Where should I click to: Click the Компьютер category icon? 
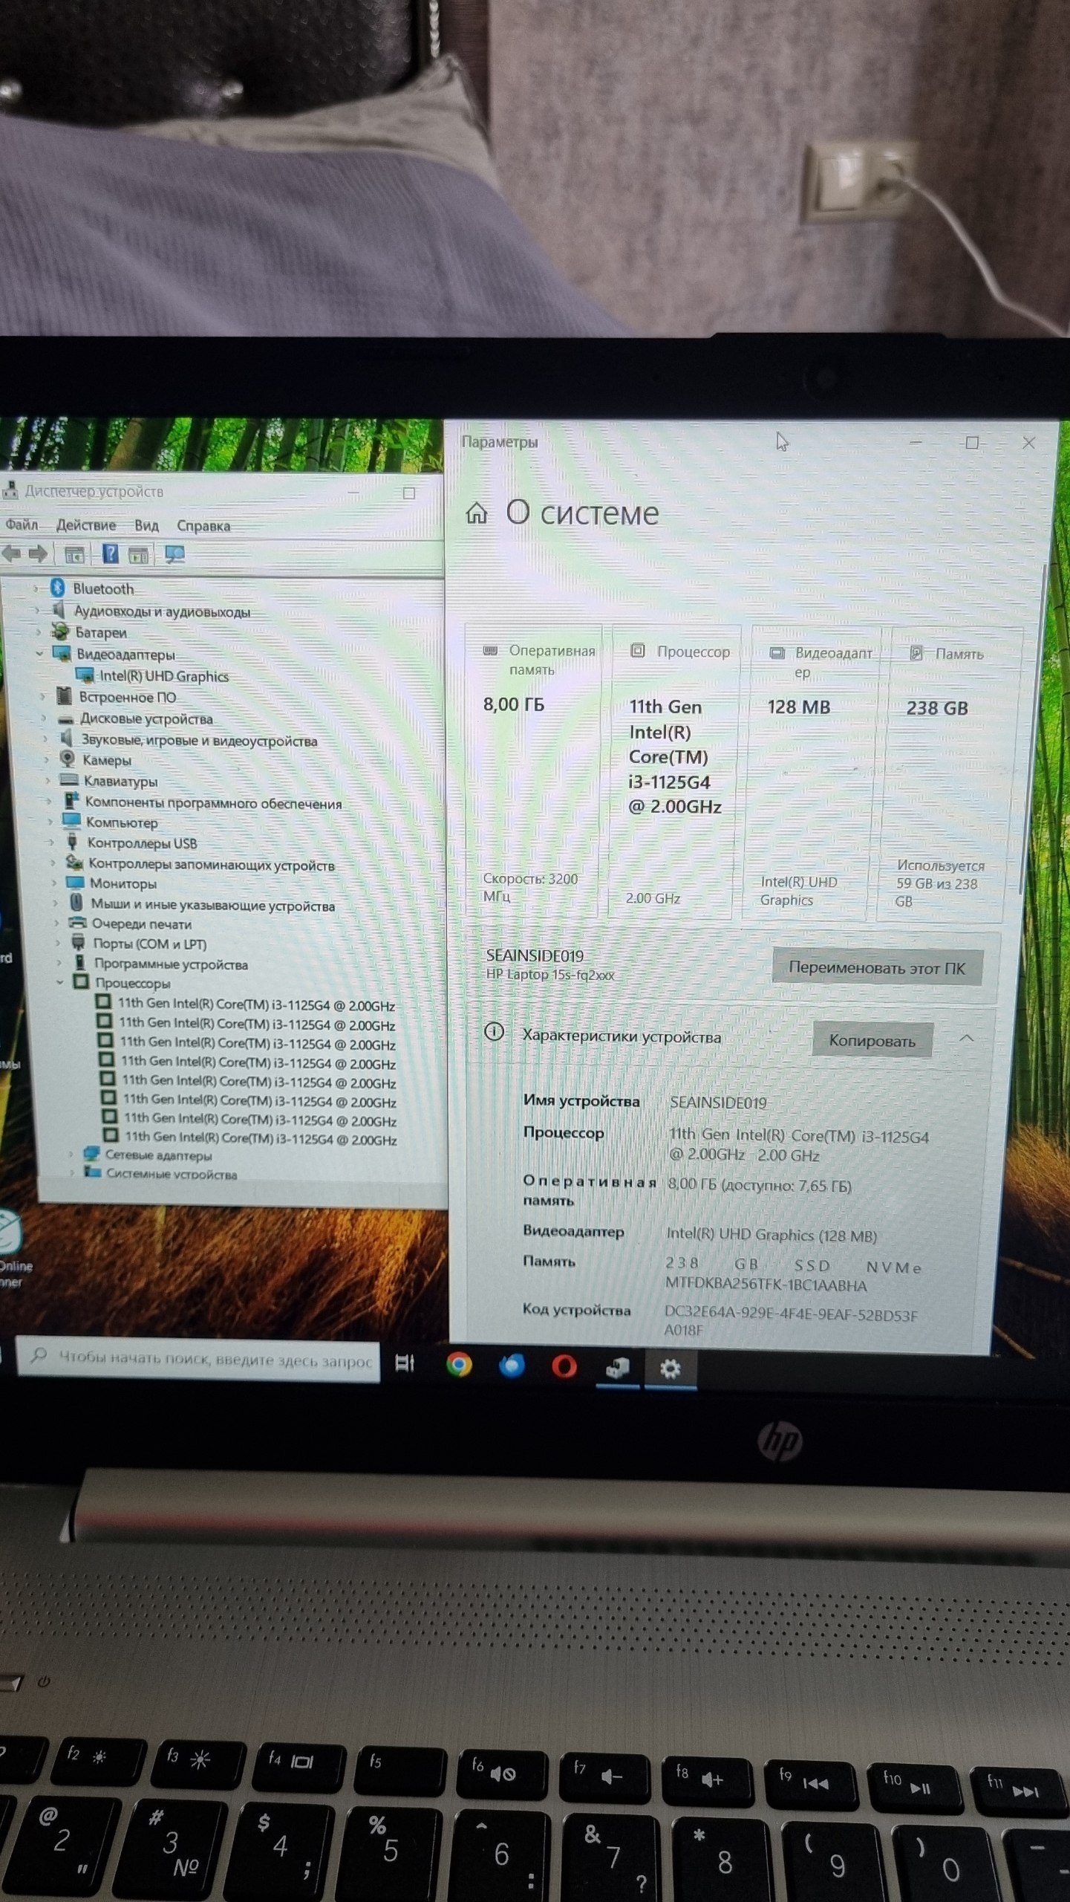pos(71,822)
